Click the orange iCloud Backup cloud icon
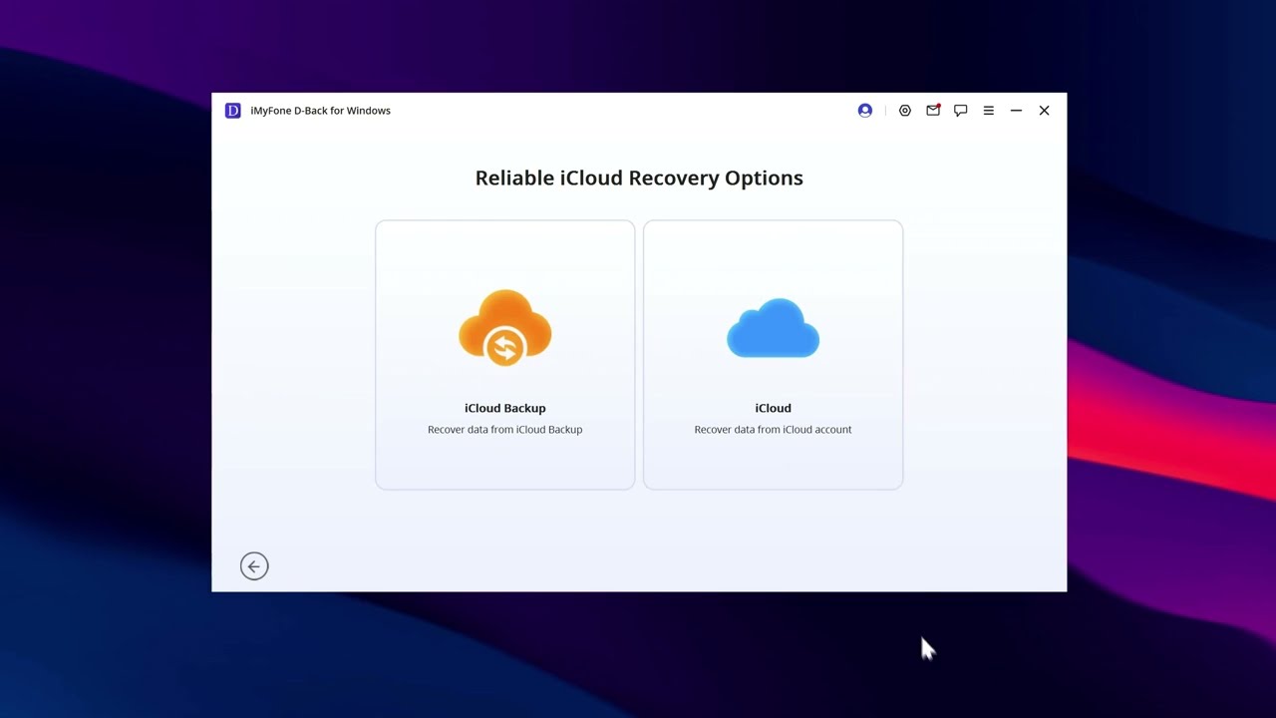Image resolution: width=1276 pixels, height=718 pixels. coord(504,328)
